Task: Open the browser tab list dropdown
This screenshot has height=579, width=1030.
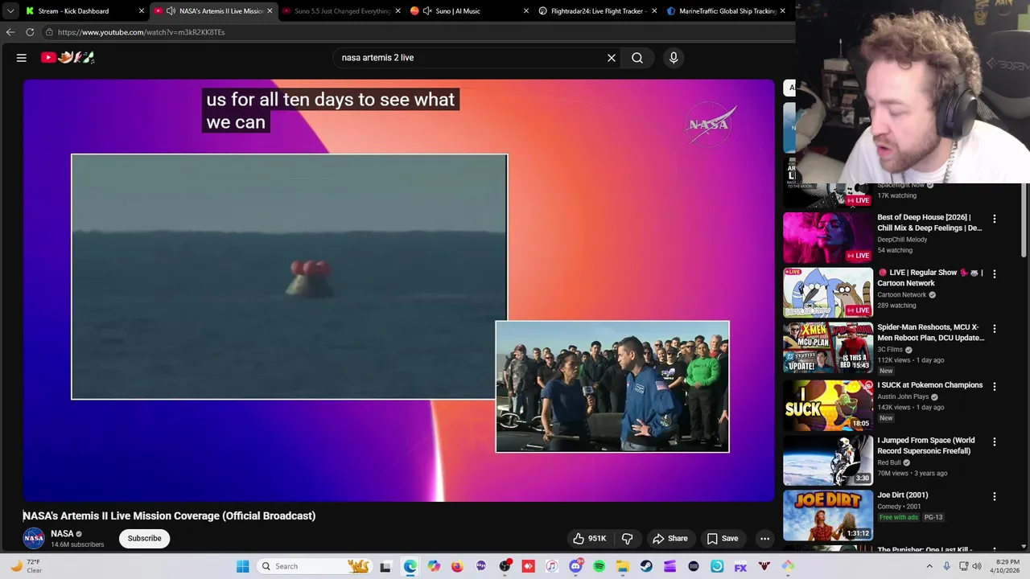Action: [x=10, y=11]
